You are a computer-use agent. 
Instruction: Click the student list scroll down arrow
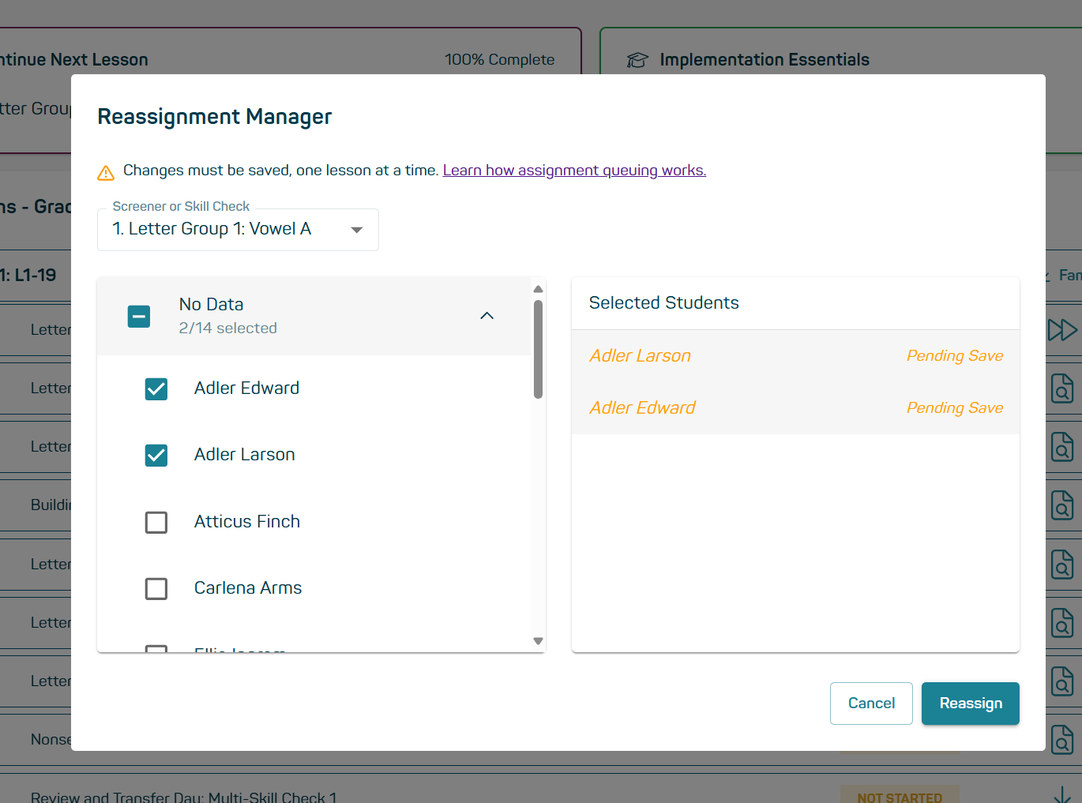(x=538, y=641)
